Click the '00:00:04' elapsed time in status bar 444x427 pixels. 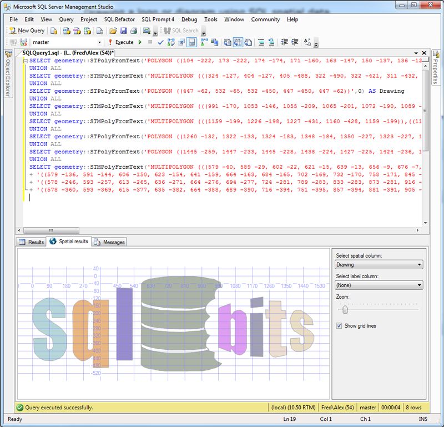pyautogui.click(x=391, y=408)
